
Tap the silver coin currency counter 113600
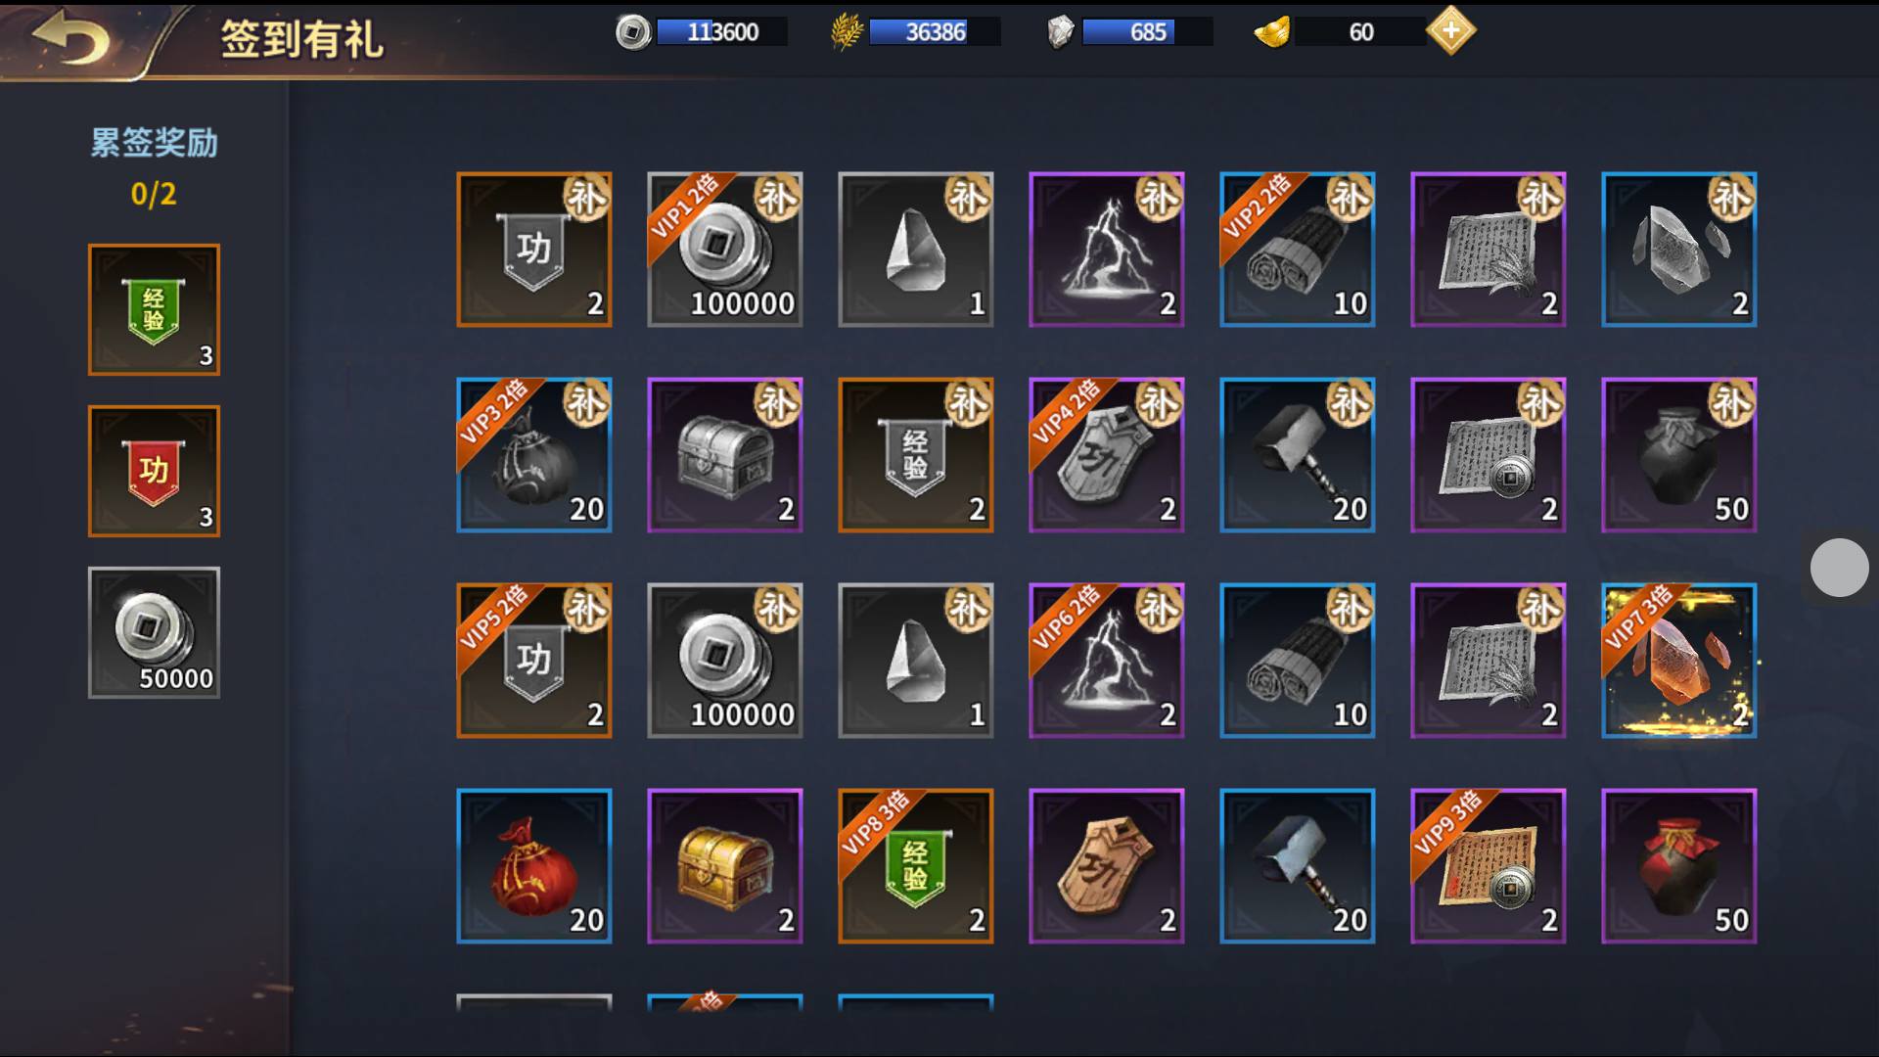pyautogui.click(x=702, y=32)
